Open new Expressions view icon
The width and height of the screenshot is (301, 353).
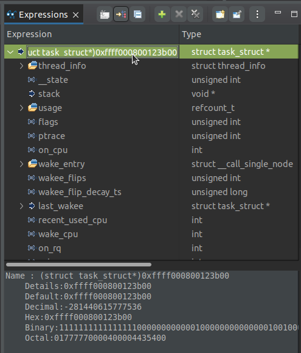[x=220, y=15]
